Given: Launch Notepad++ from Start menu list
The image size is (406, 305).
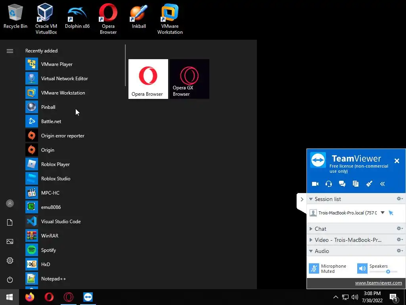Looking at the screenshot, I should pyautogui.click(x=74, y=279).
